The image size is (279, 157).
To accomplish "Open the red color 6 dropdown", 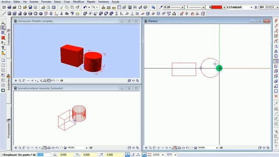I will pyautogui.click(x=225, y=7).
